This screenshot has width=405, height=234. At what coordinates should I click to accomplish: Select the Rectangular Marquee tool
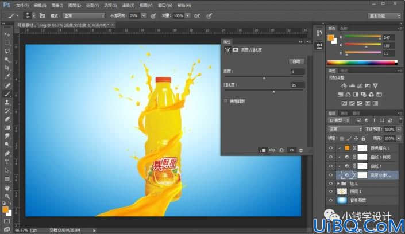pyautogui.click(x=7, y=43)
